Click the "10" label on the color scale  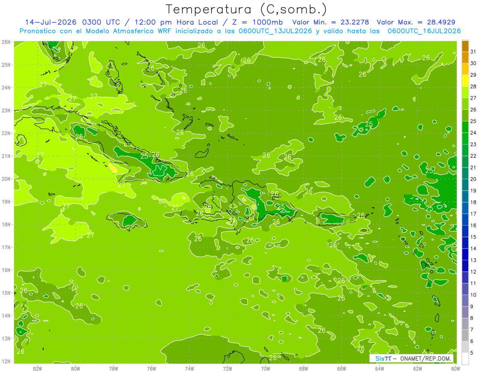tap(474, 295)
